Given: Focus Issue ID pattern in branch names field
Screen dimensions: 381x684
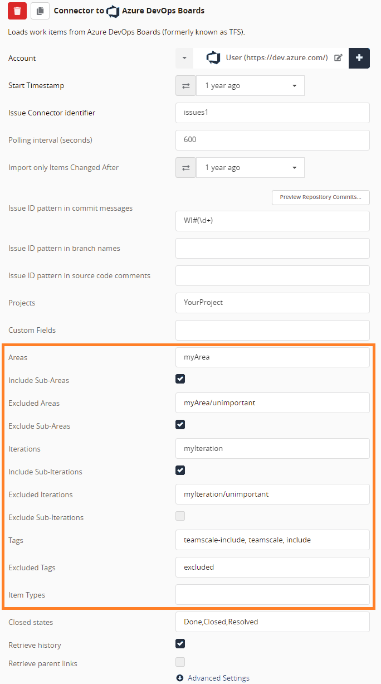Looking at the screenshot, I should coord(272,248).
